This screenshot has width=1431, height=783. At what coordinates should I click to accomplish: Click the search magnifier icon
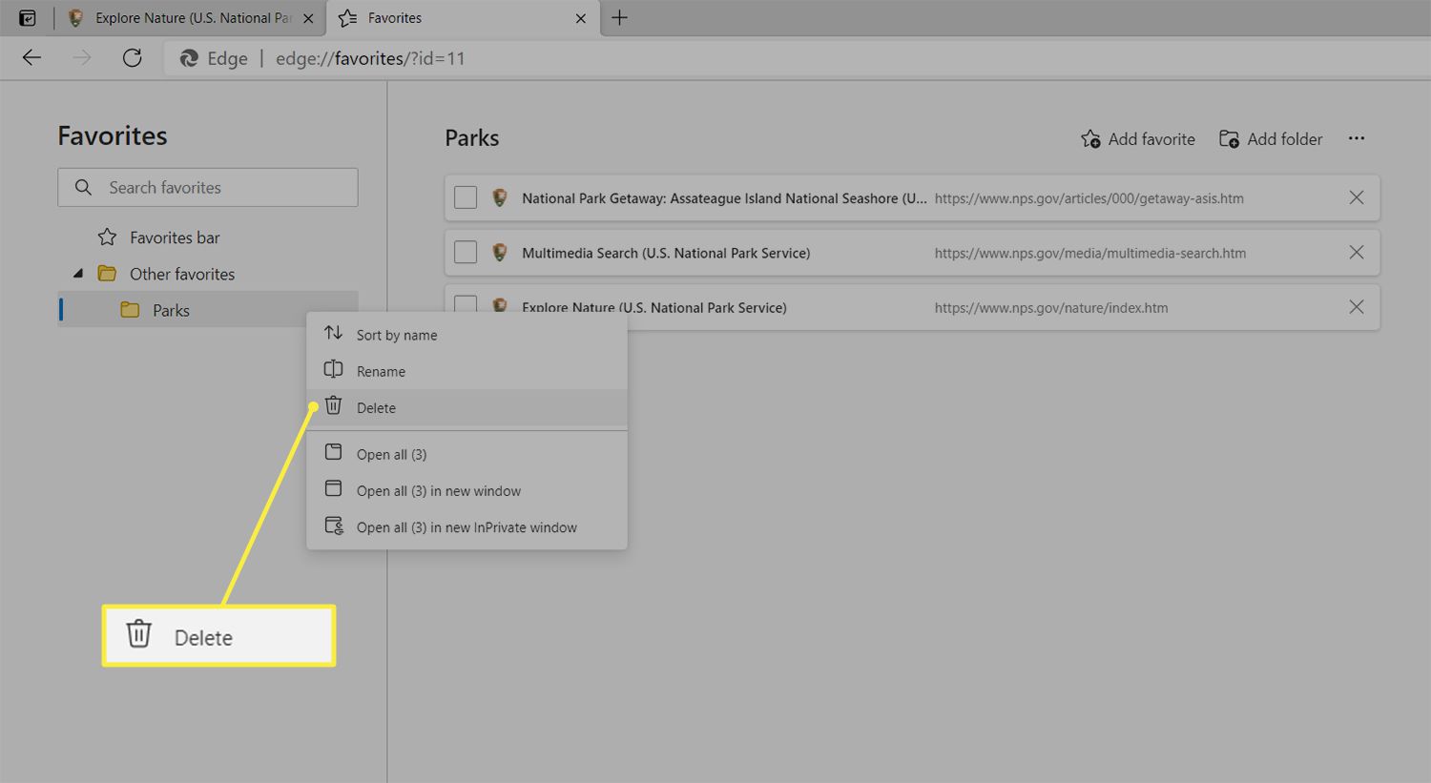[x=84, y=187]
